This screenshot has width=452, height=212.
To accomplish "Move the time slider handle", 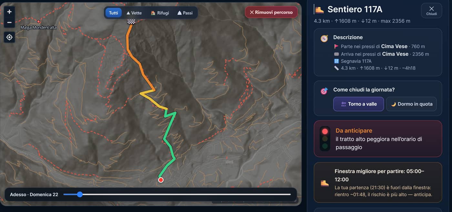I will pos(80,194).
